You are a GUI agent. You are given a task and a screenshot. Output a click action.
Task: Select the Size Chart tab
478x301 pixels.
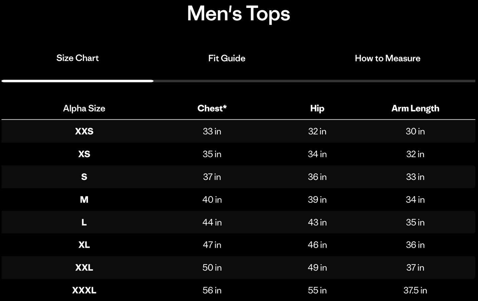coord(77,58)
